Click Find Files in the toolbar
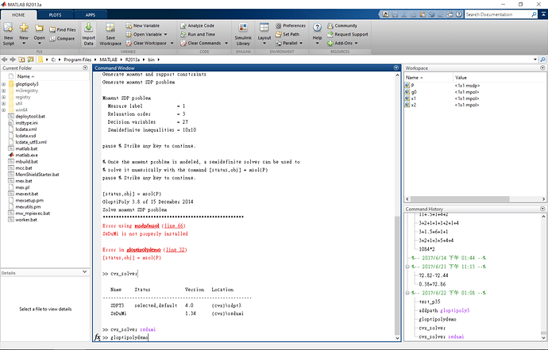This screenshot has height=350, width=548. [63, 29]
